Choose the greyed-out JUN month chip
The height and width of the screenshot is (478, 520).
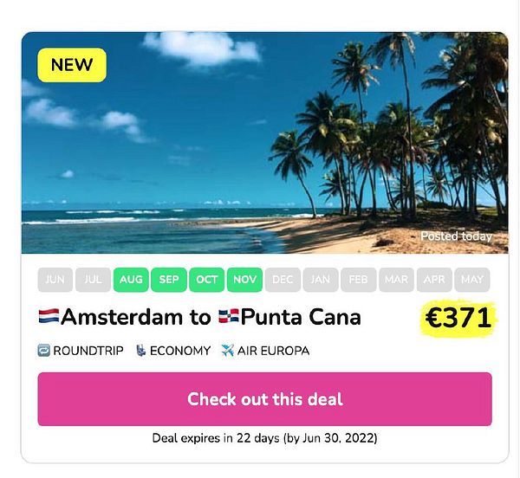(x=55, y=280)
